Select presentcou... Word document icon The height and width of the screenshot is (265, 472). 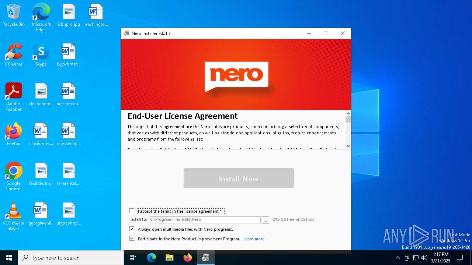(x=69, y=95)
